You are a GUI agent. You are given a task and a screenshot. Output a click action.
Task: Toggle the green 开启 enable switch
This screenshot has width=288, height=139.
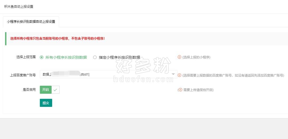[x=46, y=90]
